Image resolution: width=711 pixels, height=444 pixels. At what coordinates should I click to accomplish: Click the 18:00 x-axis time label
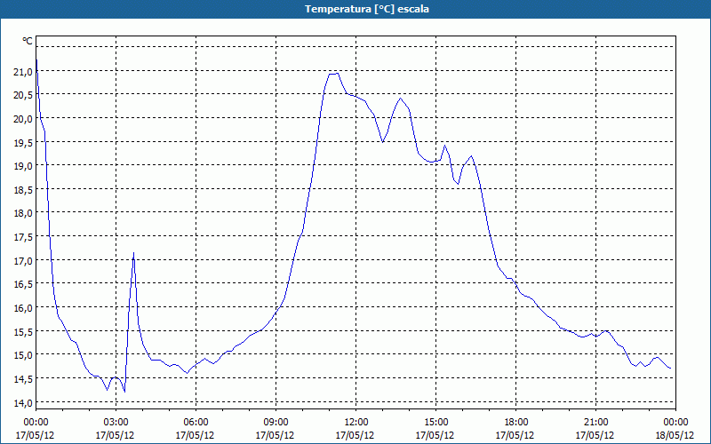pos(515,423)
